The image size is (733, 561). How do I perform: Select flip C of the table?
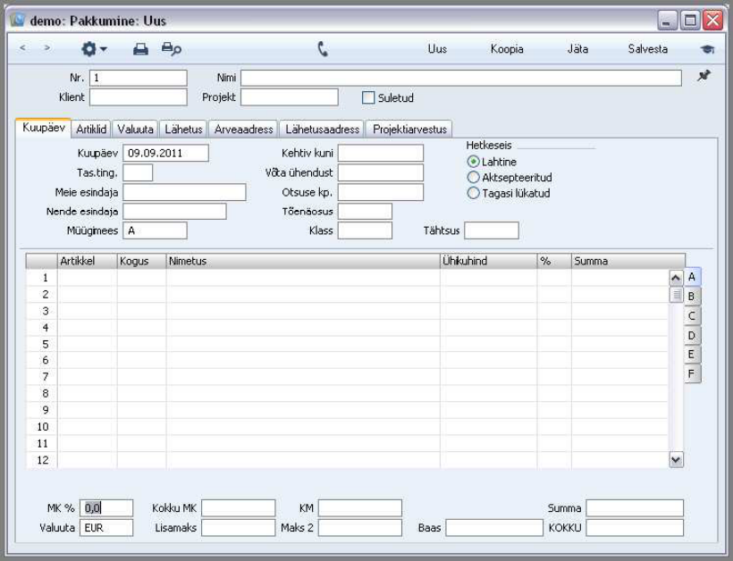(x=692, y=316)
